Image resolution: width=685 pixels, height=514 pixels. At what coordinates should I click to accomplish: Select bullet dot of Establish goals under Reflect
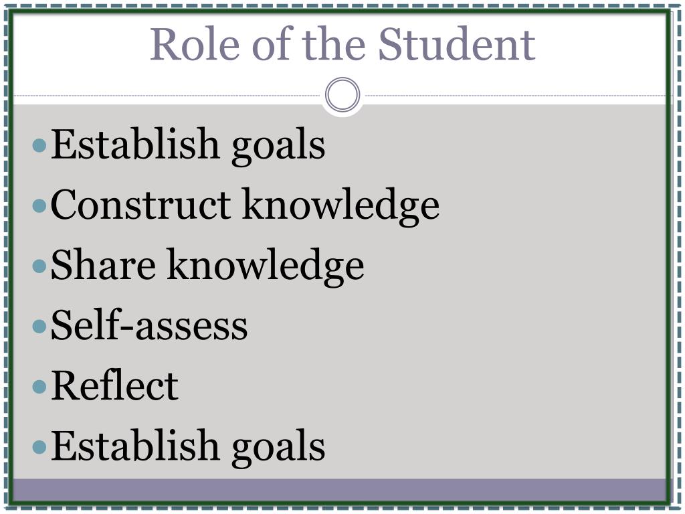39,446
